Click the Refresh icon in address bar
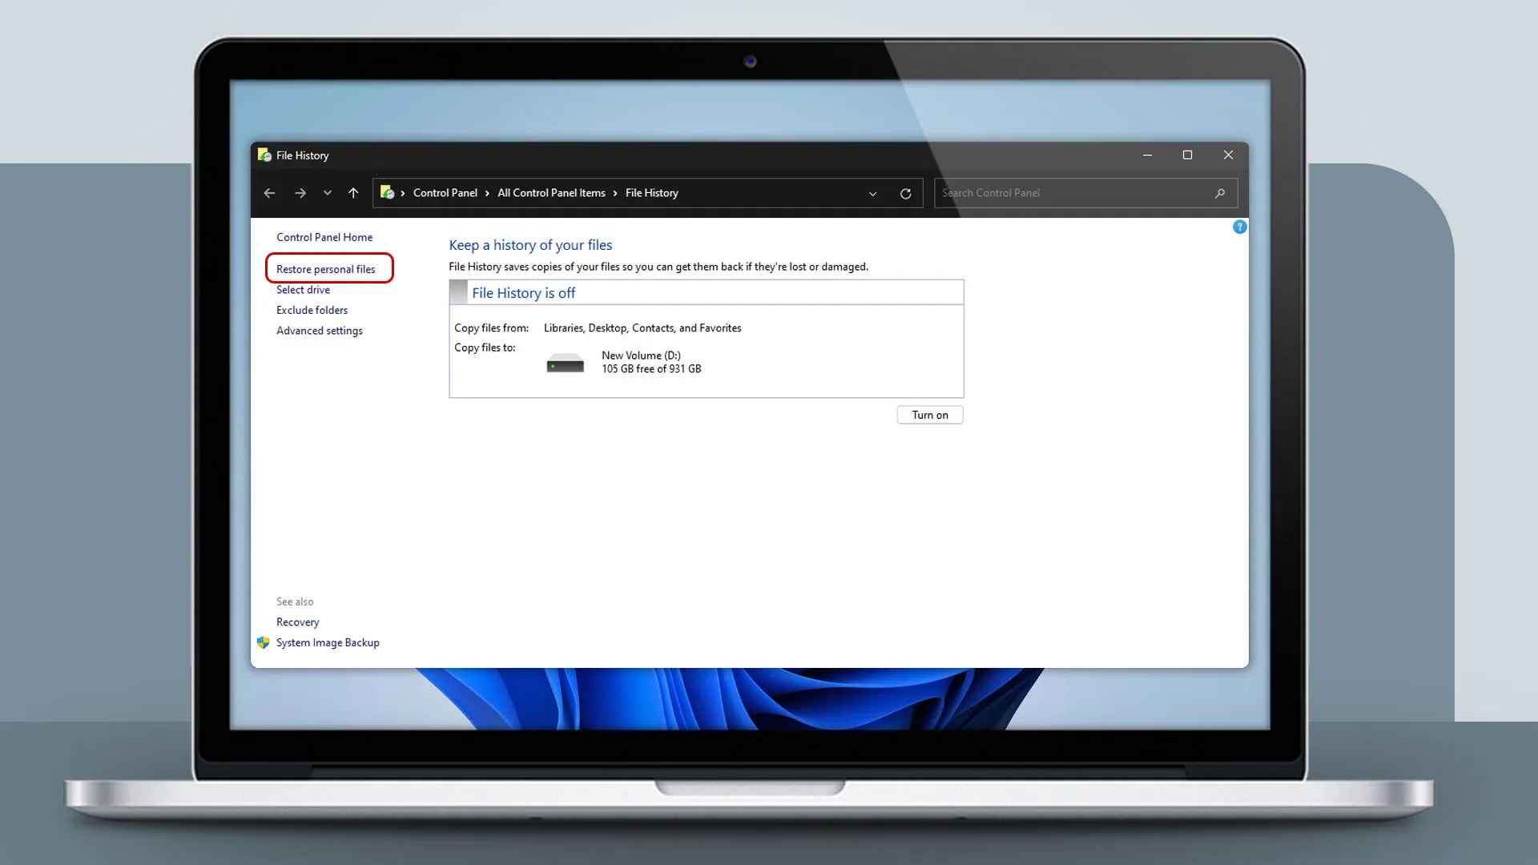 coord(905,194)
